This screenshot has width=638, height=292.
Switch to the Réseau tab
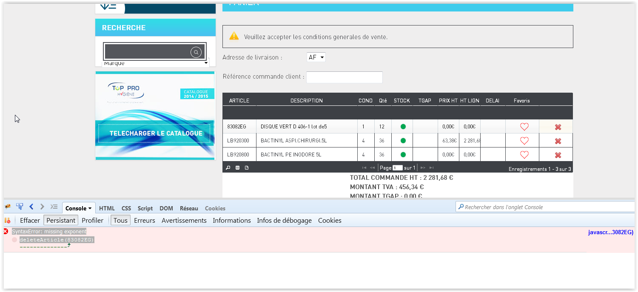pos(189,208)
